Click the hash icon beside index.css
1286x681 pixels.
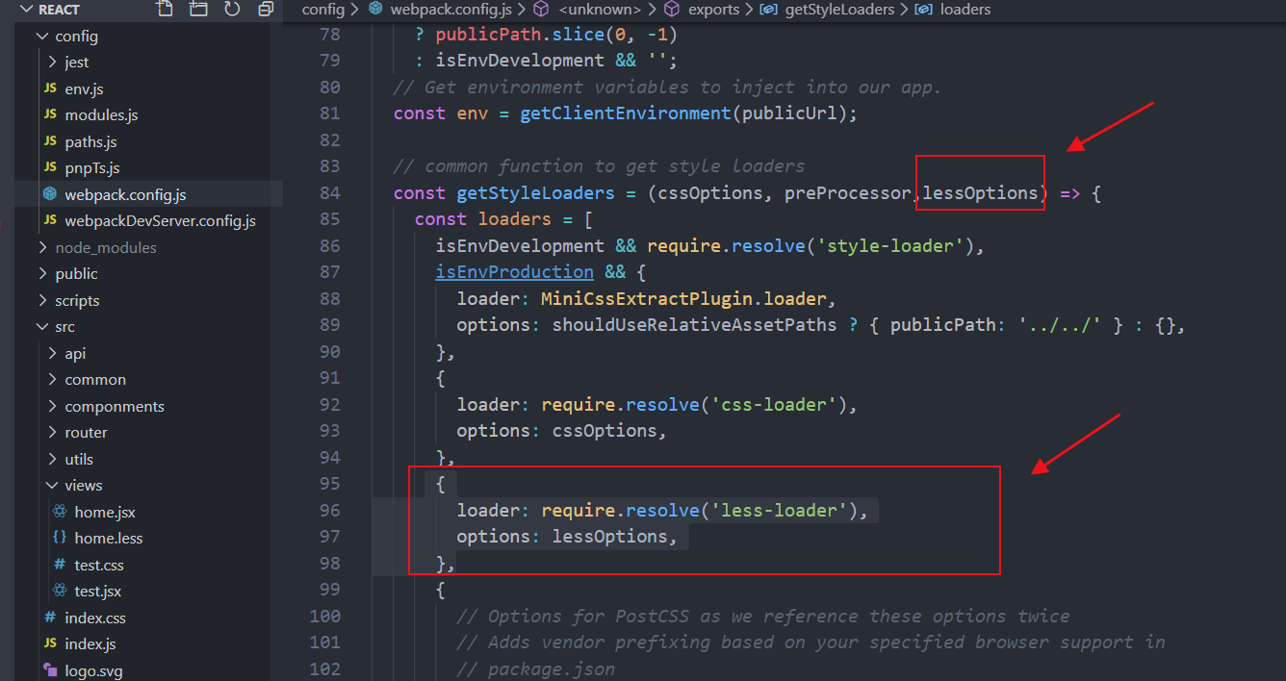tap(50, 618)
